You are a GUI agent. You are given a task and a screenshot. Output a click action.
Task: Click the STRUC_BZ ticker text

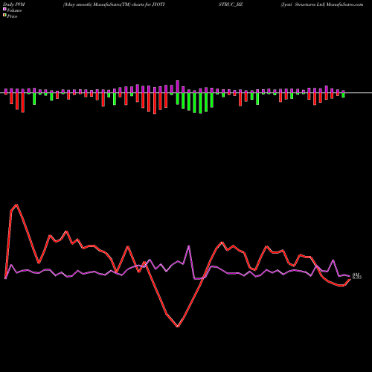[231, 4]
